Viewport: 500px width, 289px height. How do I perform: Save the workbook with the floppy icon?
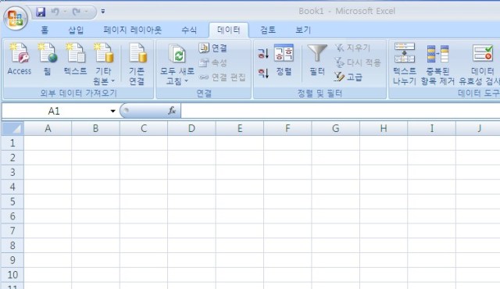coord(41,12)
